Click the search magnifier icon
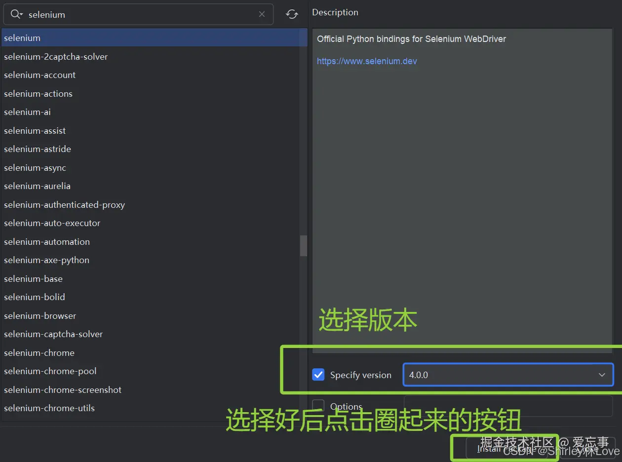622x462 pixels. [16, 14]
